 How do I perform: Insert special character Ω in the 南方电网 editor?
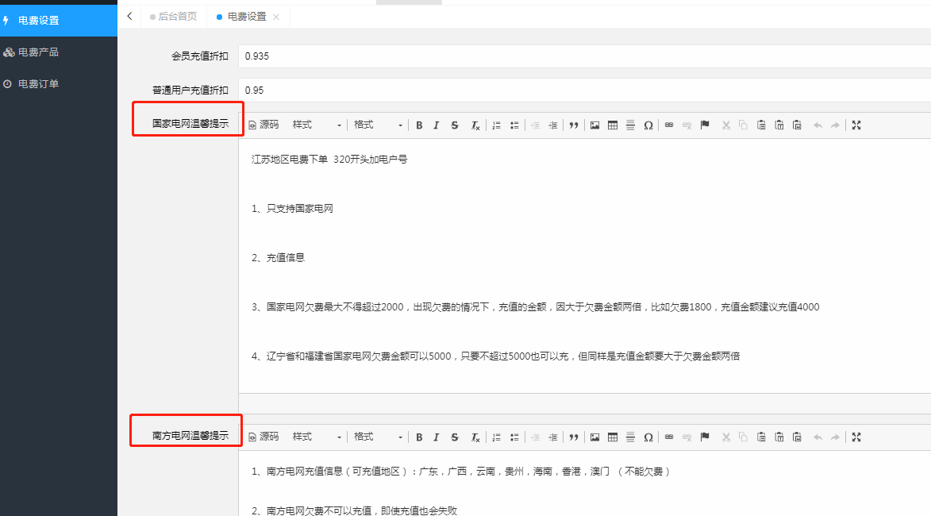pos(648,437)
